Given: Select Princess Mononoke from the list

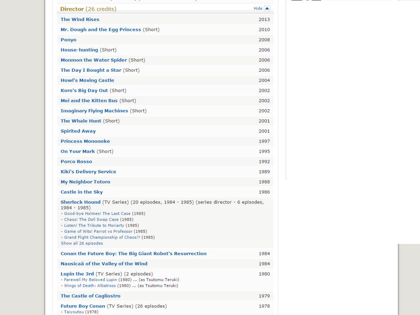Looking at the screenshot, I should 85,141.
